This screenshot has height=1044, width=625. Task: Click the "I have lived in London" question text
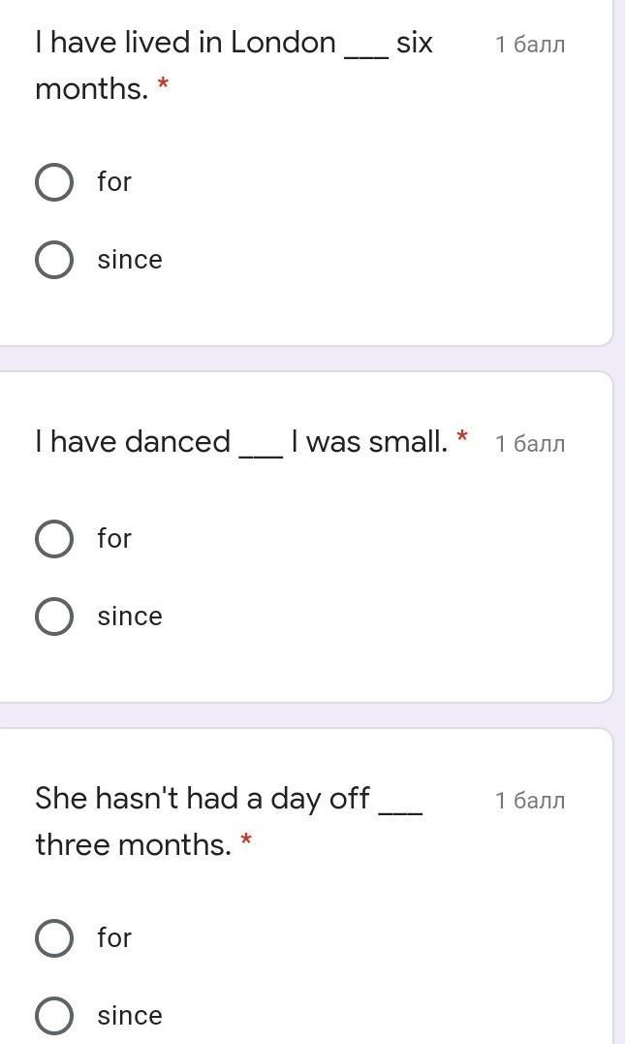(185, 44)
